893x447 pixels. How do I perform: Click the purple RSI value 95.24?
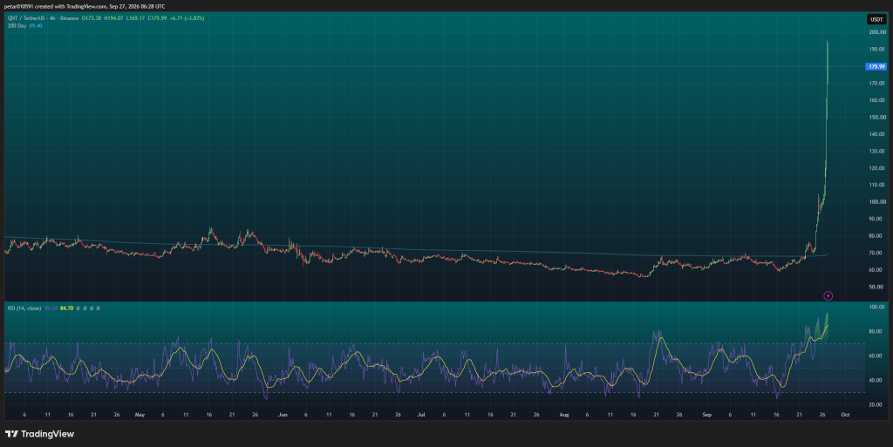pyautogui.click(x=51, y=308)
